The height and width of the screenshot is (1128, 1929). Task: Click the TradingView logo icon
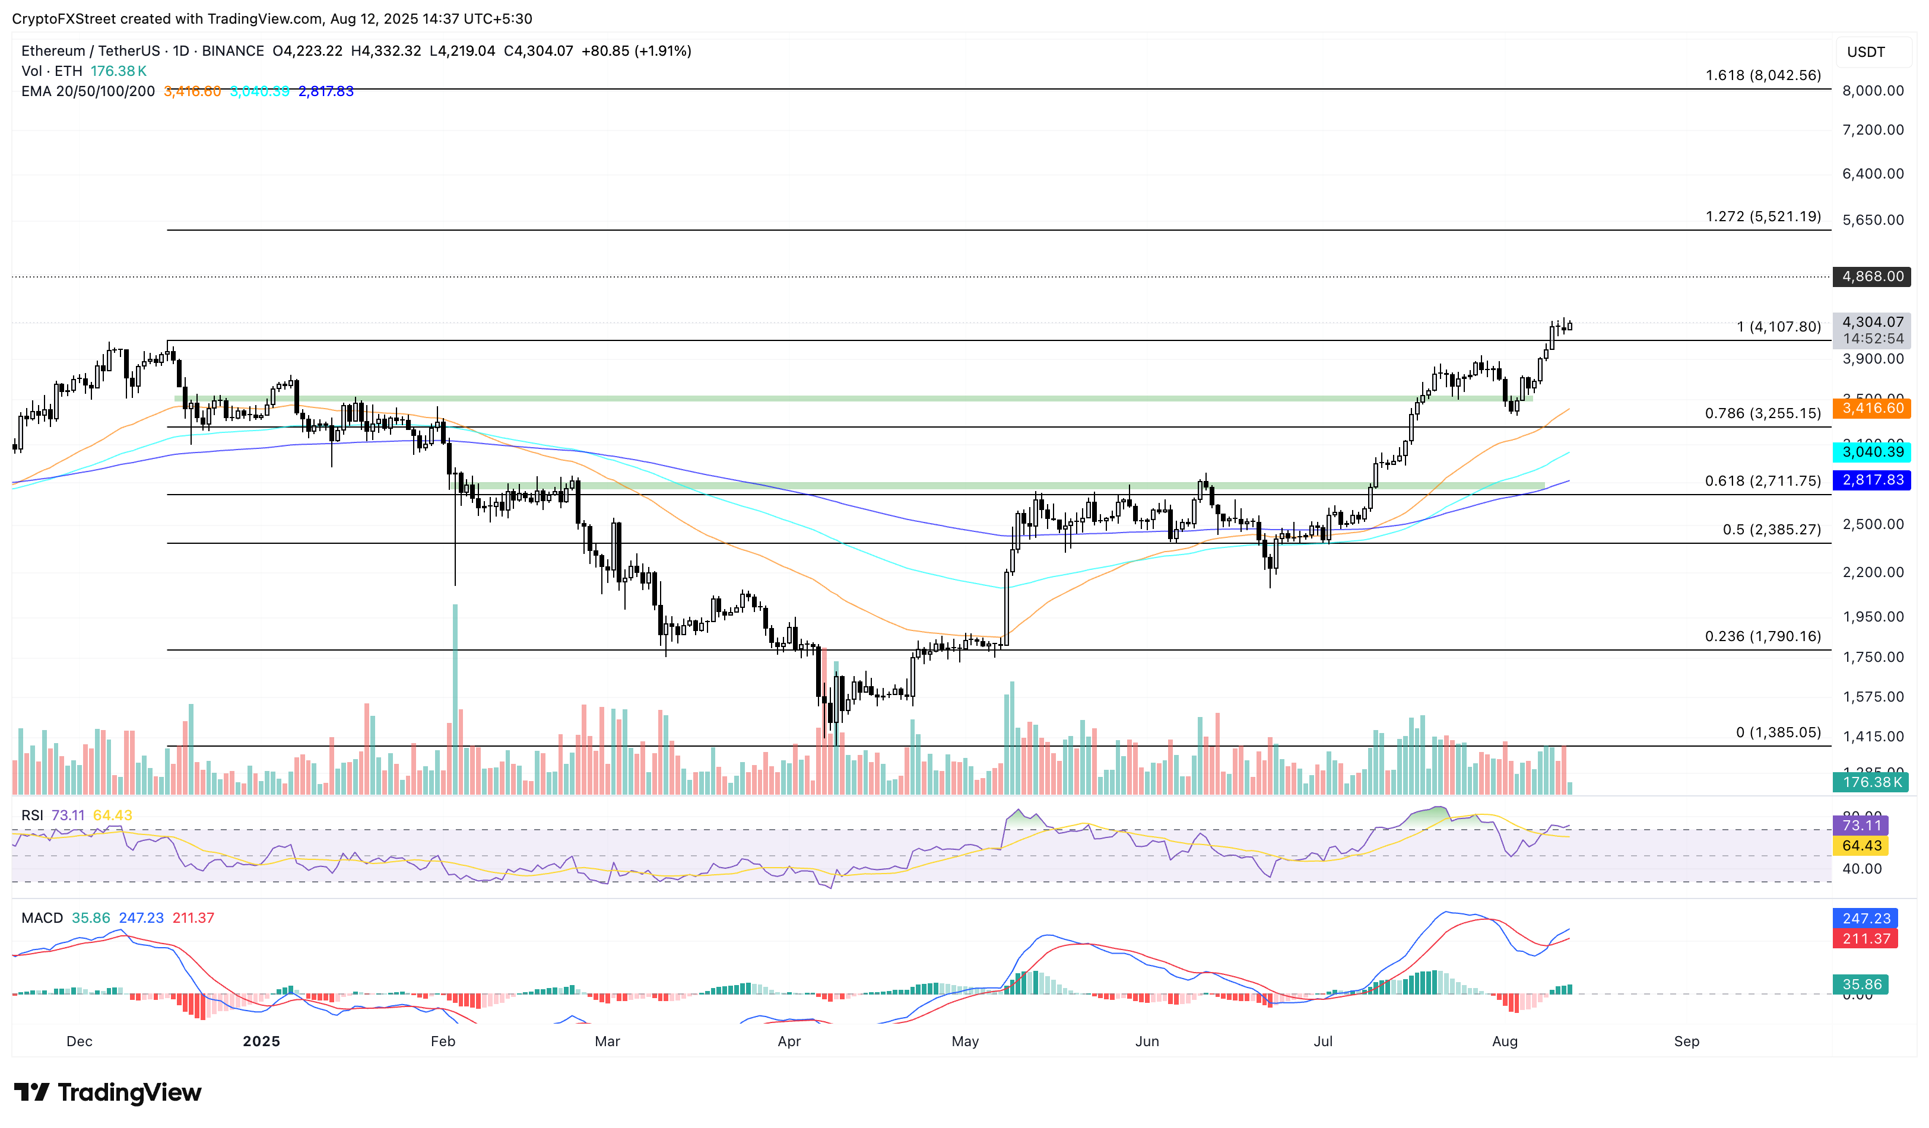31,1092
